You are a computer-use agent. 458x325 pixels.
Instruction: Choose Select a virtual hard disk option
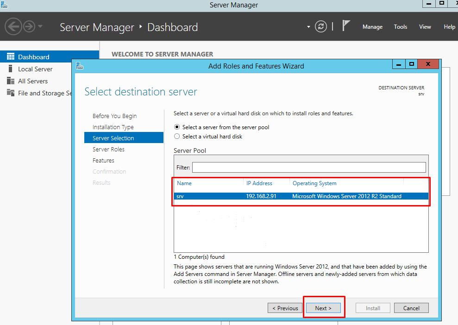coord(177,137)
